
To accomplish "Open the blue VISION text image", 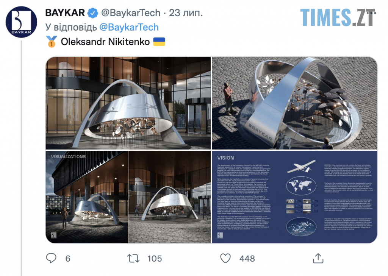I will [x=294, y=197].
